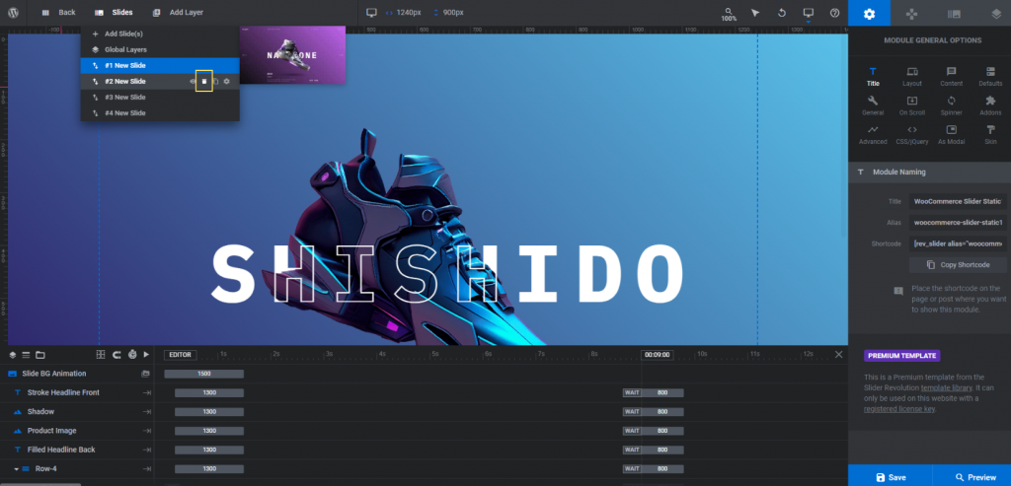Click the timeline grid icon
The height and width of the screenshot is (486, 1011).
[101, 355]
